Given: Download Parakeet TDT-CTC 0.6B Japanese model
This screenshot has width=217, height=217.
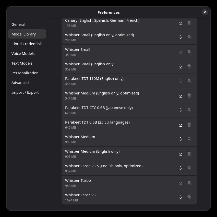Looking at the screenshot, I should (x=180, y=110).
